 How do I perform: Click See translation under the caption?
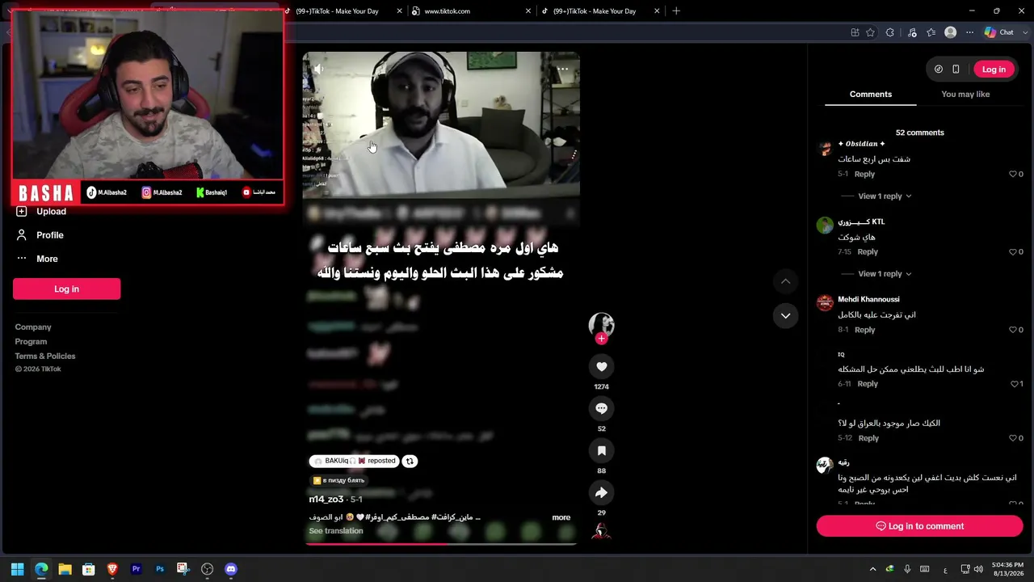coord(336,531)
